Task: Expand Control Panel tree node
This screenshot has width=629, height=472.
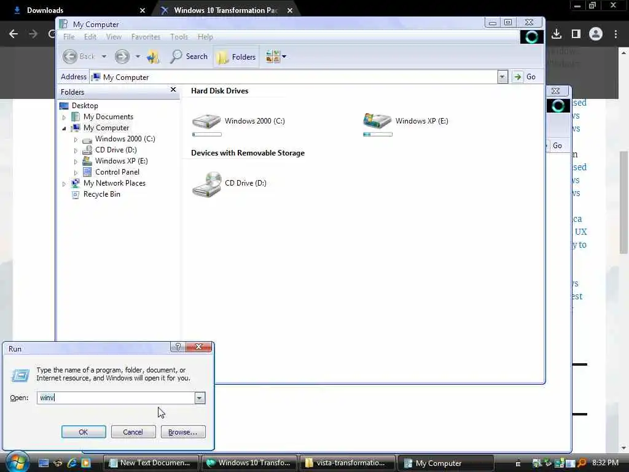Action: click(x=76, y=173)
